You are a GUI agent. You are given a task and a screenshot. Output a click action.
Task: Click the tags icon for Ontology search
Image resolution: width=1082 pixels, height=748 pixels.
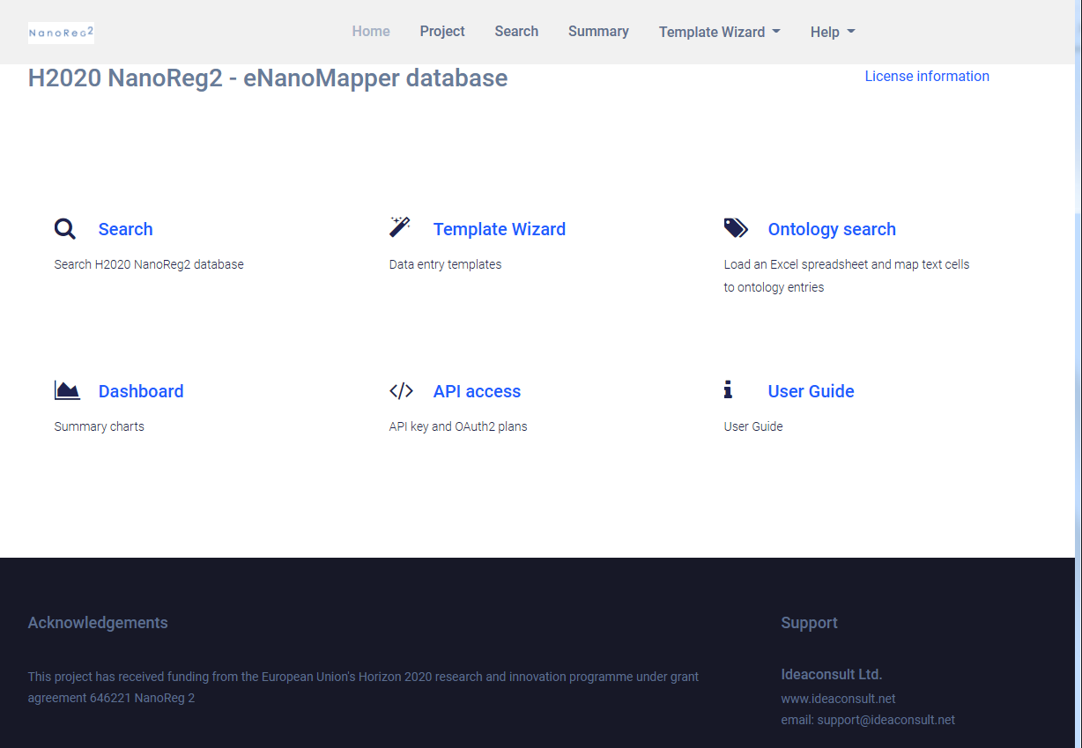(x=736, y=229)
